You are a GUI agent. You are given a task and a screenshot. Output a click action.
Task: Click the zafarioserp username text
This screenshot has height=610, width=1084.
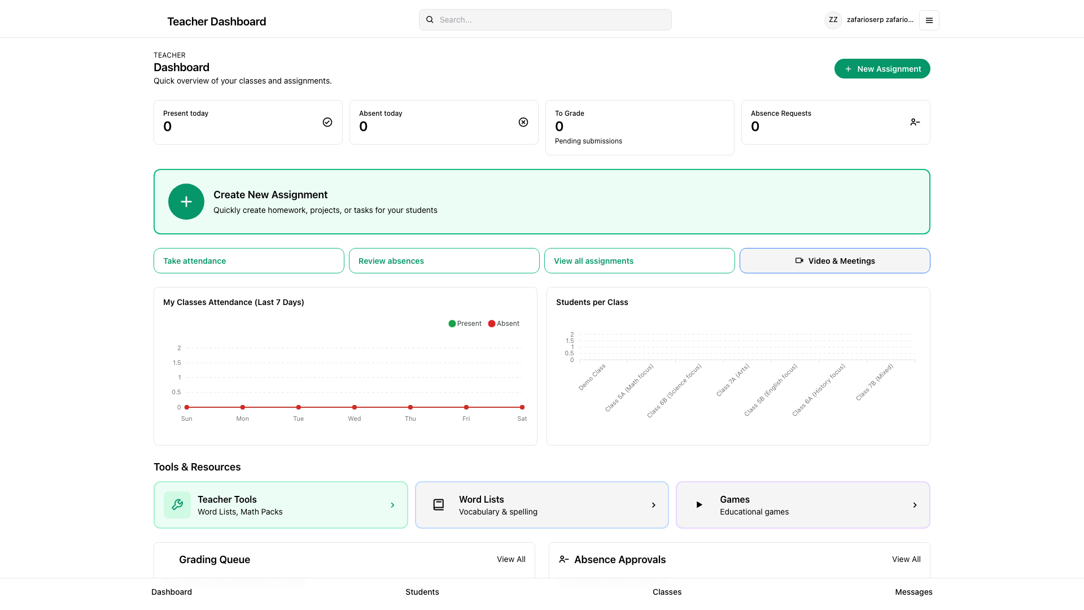point(880,20)
